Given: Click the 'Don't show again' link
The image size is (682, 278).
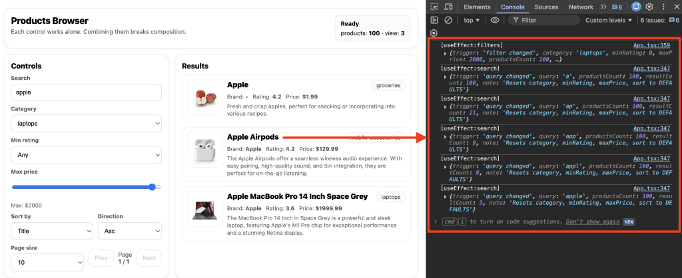Looking at the screenshot, I should [x=592, y=221].
